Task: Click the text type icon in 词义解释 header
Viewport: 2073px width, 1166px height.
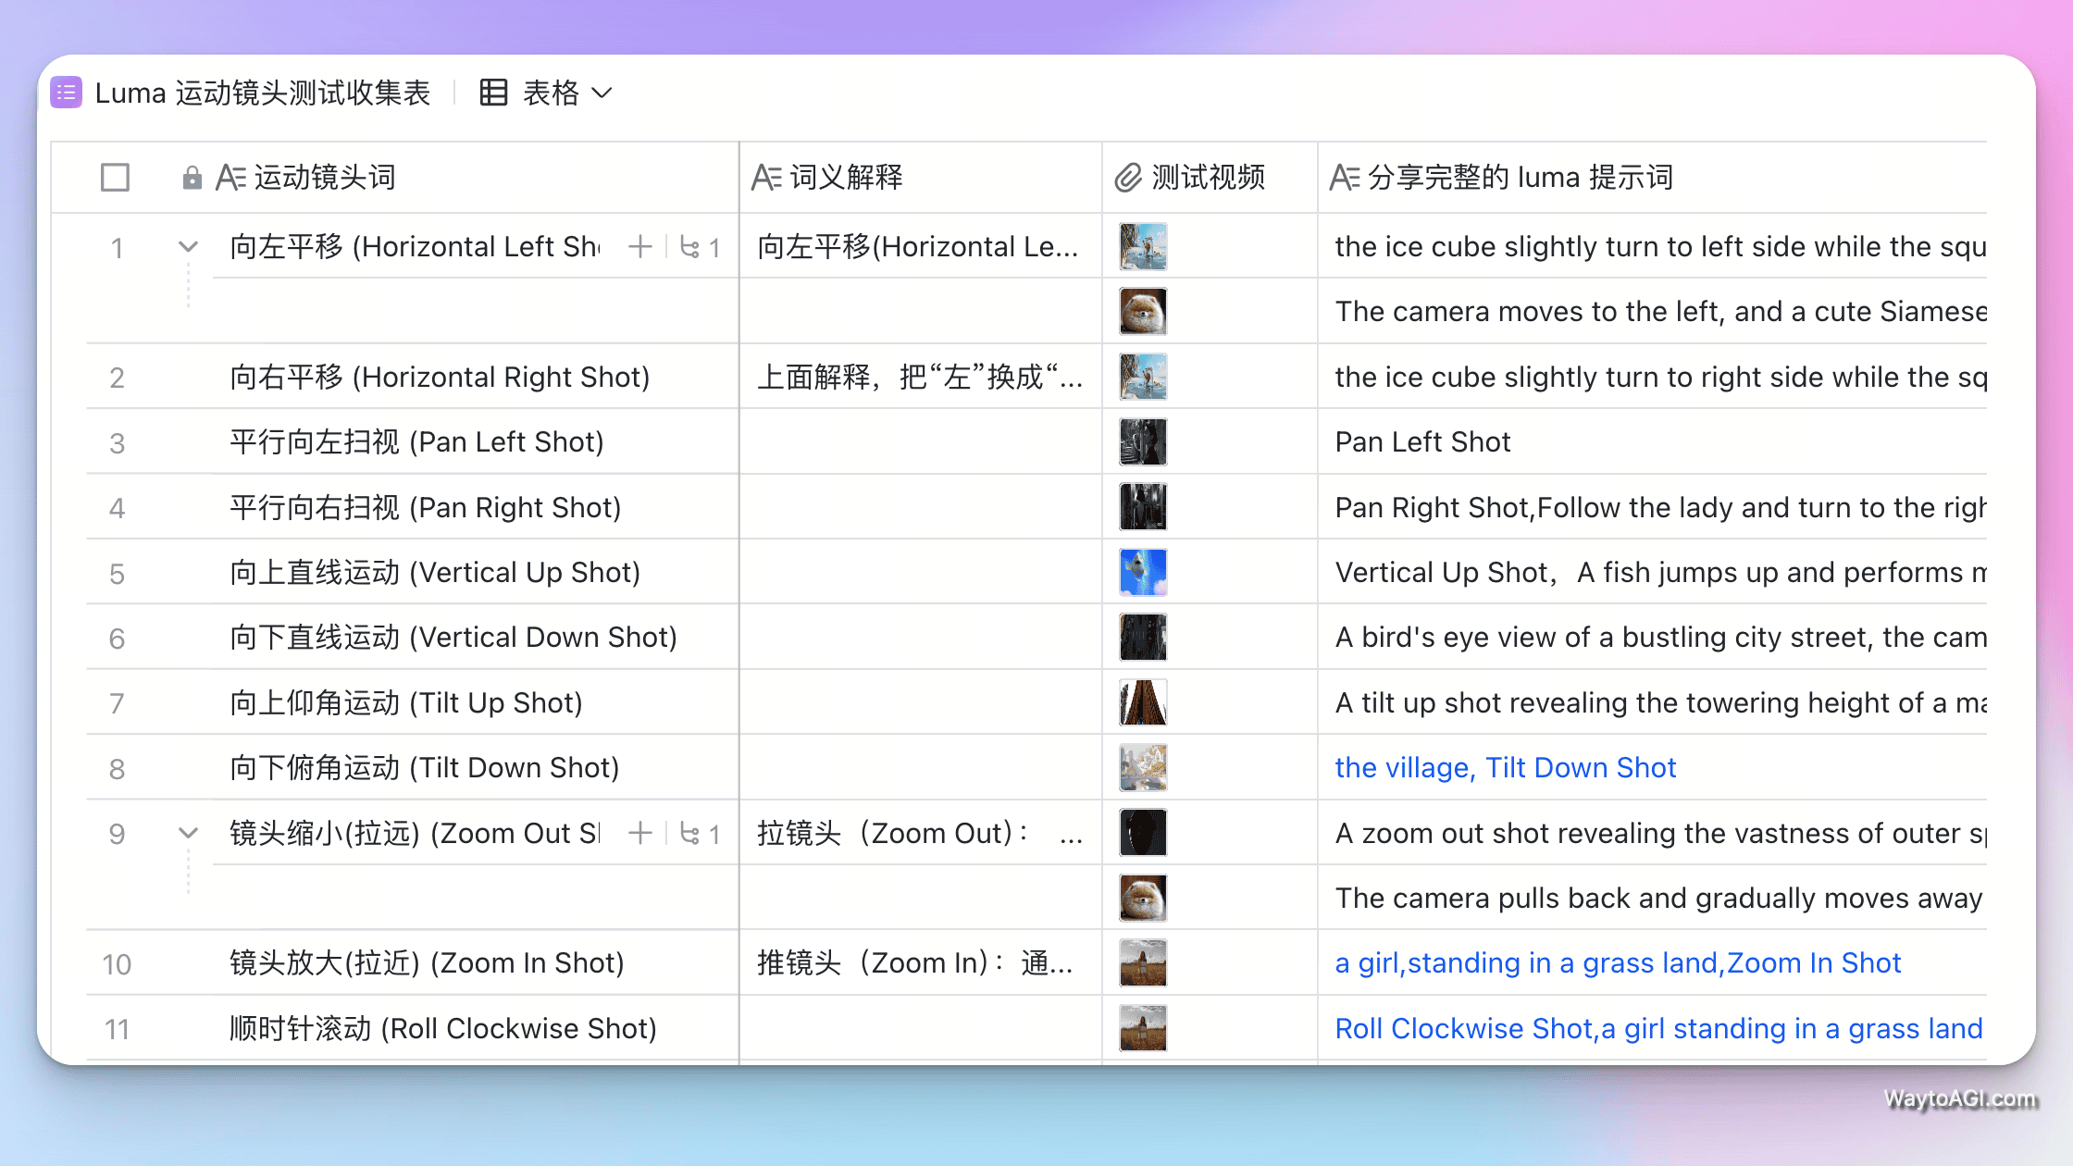Action: coord(766,178)
